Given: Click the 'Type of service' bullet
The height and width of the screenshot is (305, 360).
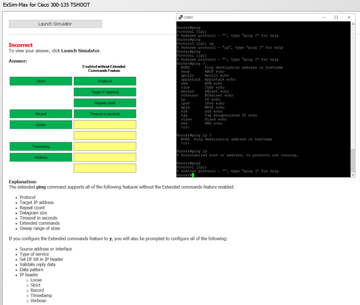Looking at the screenshot, I should pos(34,254).
